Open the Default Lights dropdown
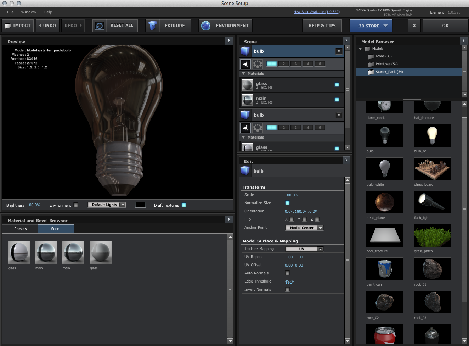469x346 pixels. click(x=107, y=205)
